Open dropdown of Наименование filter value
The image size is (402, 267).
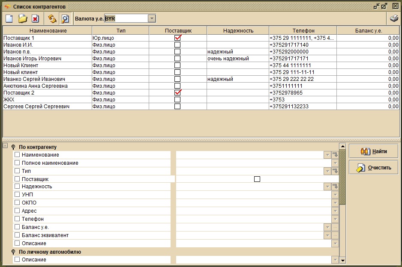[327, 154]
